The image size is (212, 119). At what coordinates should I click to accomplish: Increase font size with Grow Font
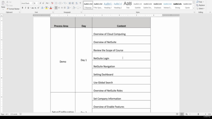tap(40, 3)
